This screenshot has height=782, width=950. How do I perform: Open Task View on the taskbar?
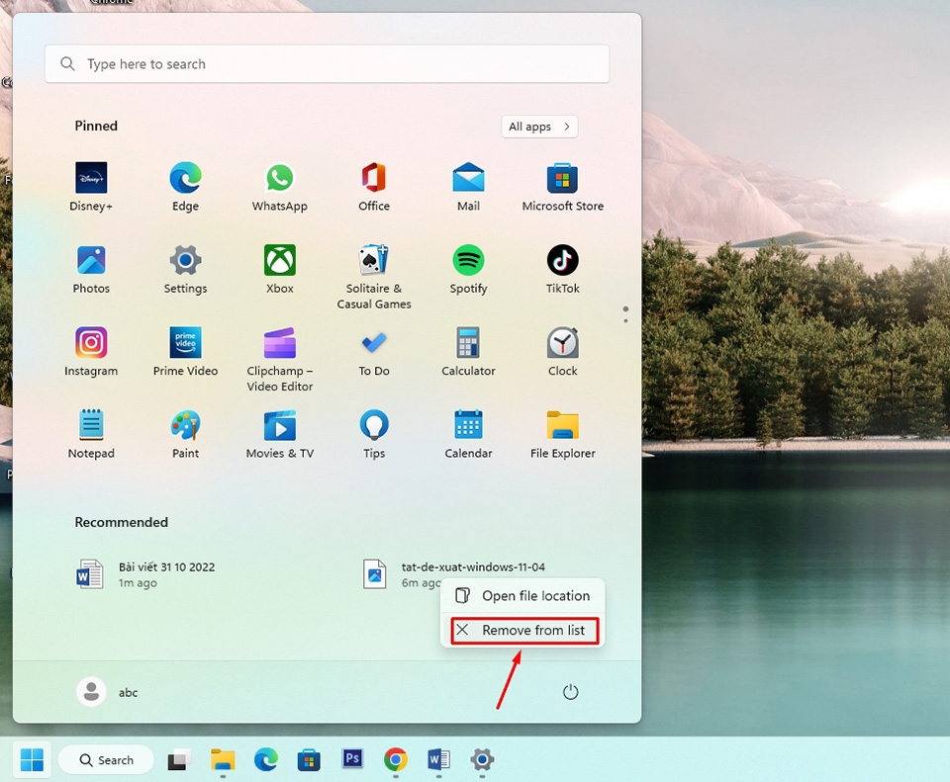coord(179,759)
